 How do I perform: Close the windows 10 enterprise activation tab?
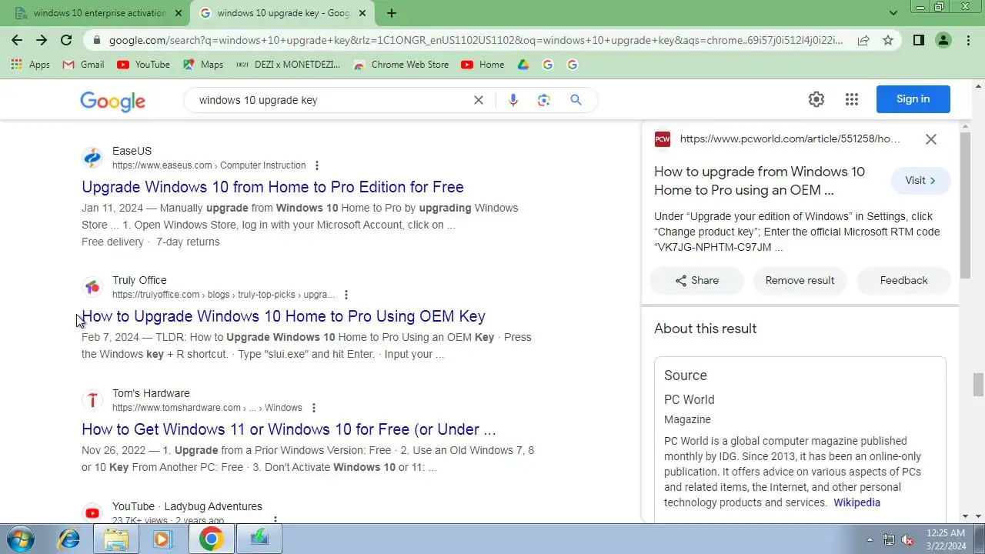[179, 13]
